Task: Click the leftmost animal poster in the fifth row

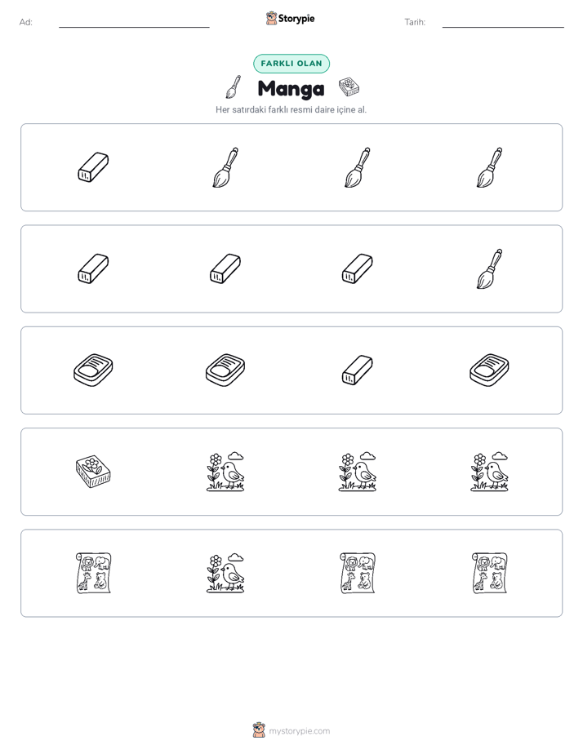Action: [x=93, y=573]
